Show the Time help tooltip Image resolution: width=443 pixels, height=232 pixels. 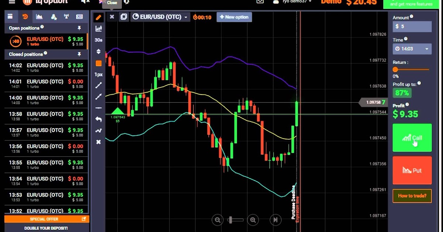point(406,39)
